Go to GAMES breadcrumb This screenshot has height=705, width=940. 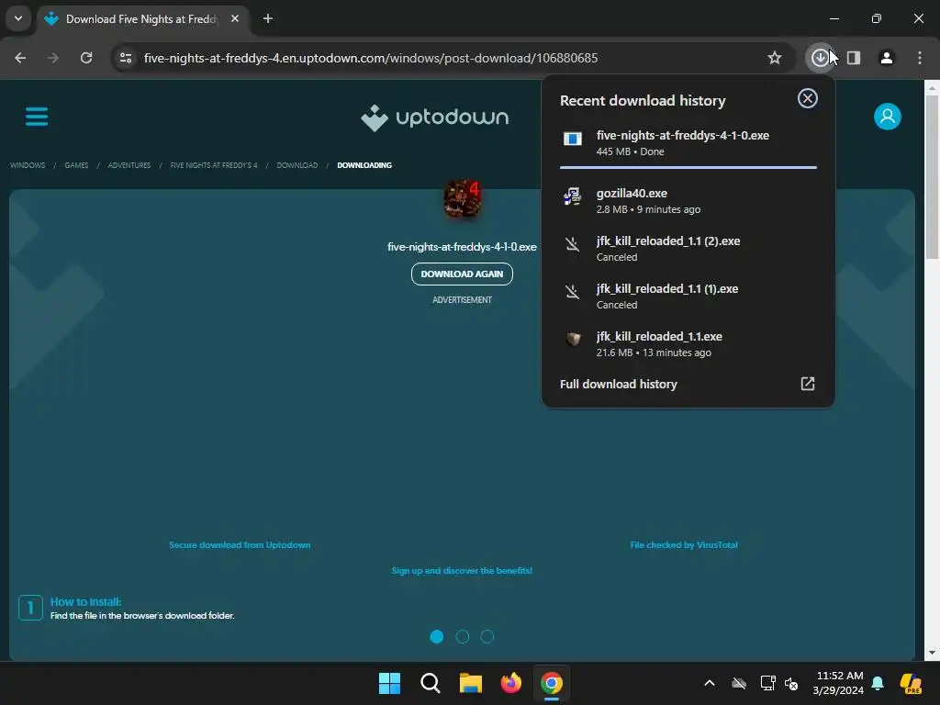pyautogui.click(x=76, y=165)
